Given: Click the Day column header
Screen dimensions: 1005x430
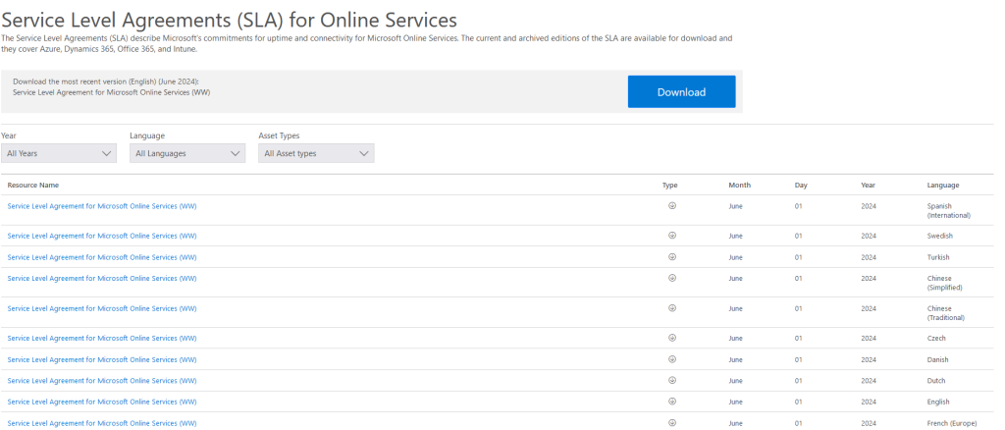Looking at the screenshot, I should point(801,186).
